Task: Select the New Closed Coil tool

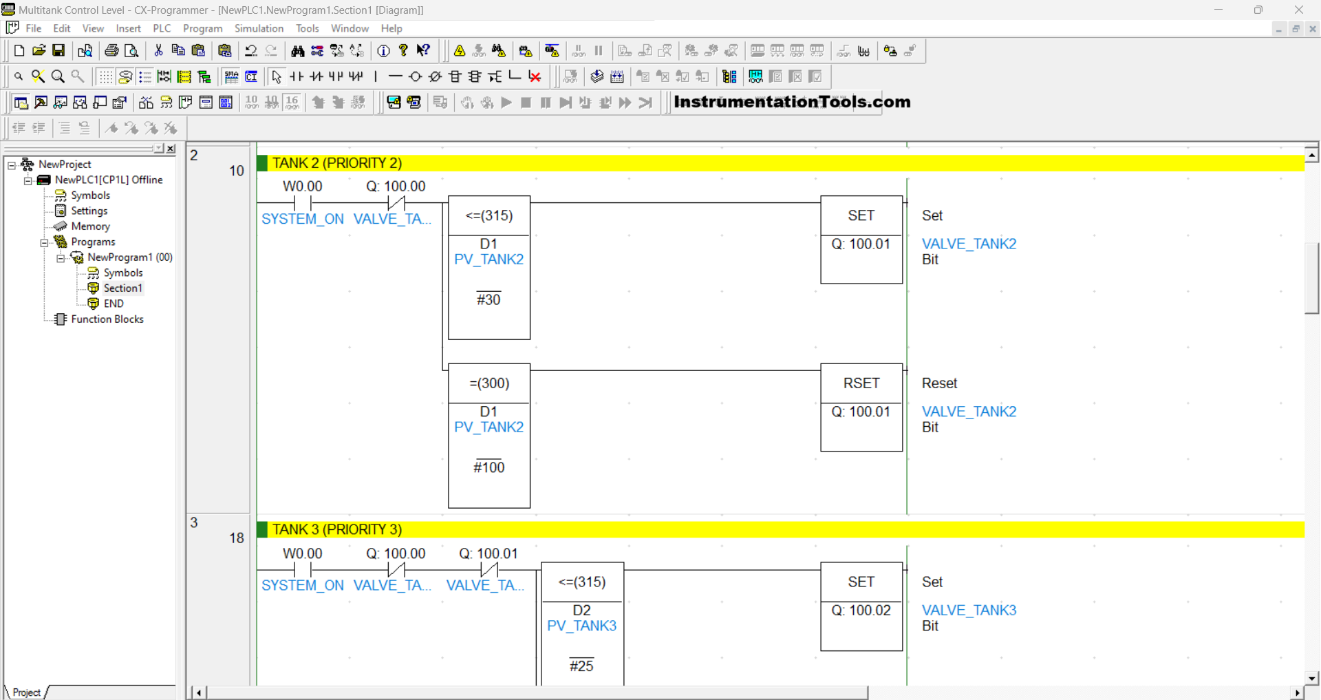Action: coord(436,76)
